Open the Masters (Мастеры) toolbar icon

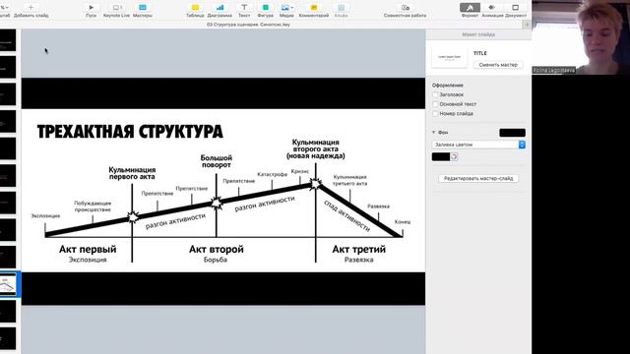pyautogui.click(x=143, y=7)
